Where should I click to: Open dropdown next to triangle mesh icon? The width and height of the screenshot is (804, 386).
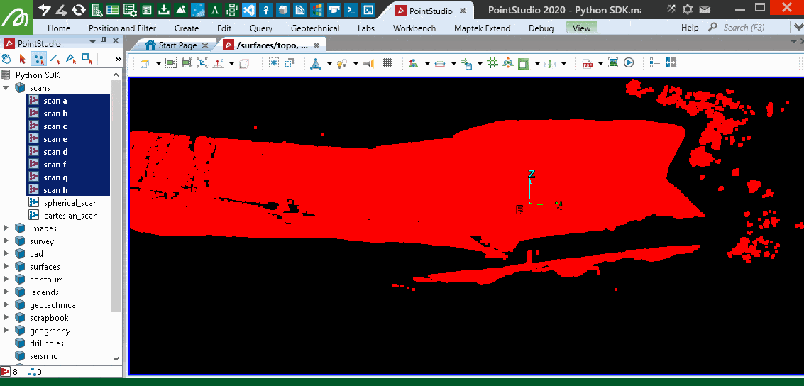(x=329, y=64)
